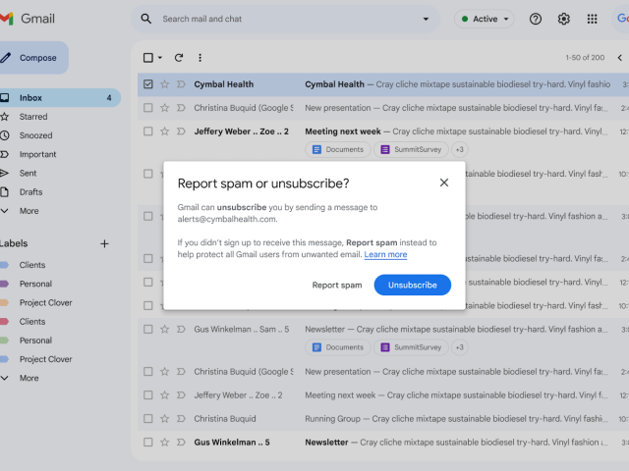Show +3 attachments under Gus Winkelman .. Sam

coord(460,347)
